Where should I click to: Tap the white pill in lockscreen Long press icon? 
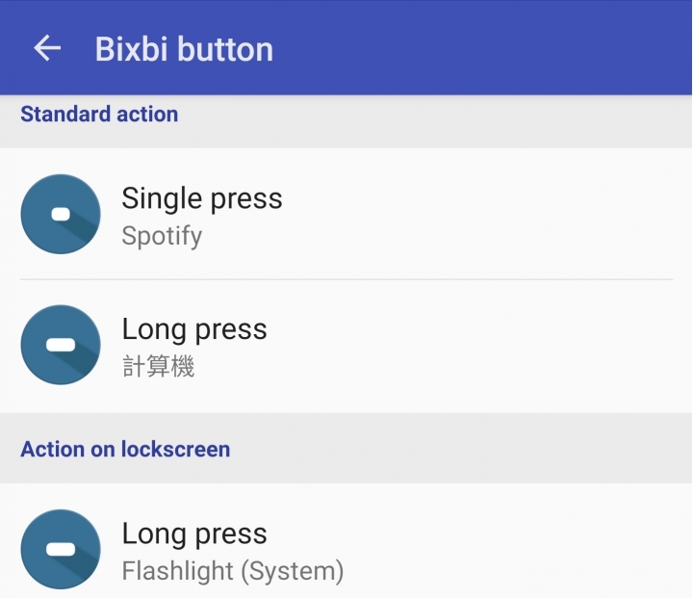pos(61,549)
